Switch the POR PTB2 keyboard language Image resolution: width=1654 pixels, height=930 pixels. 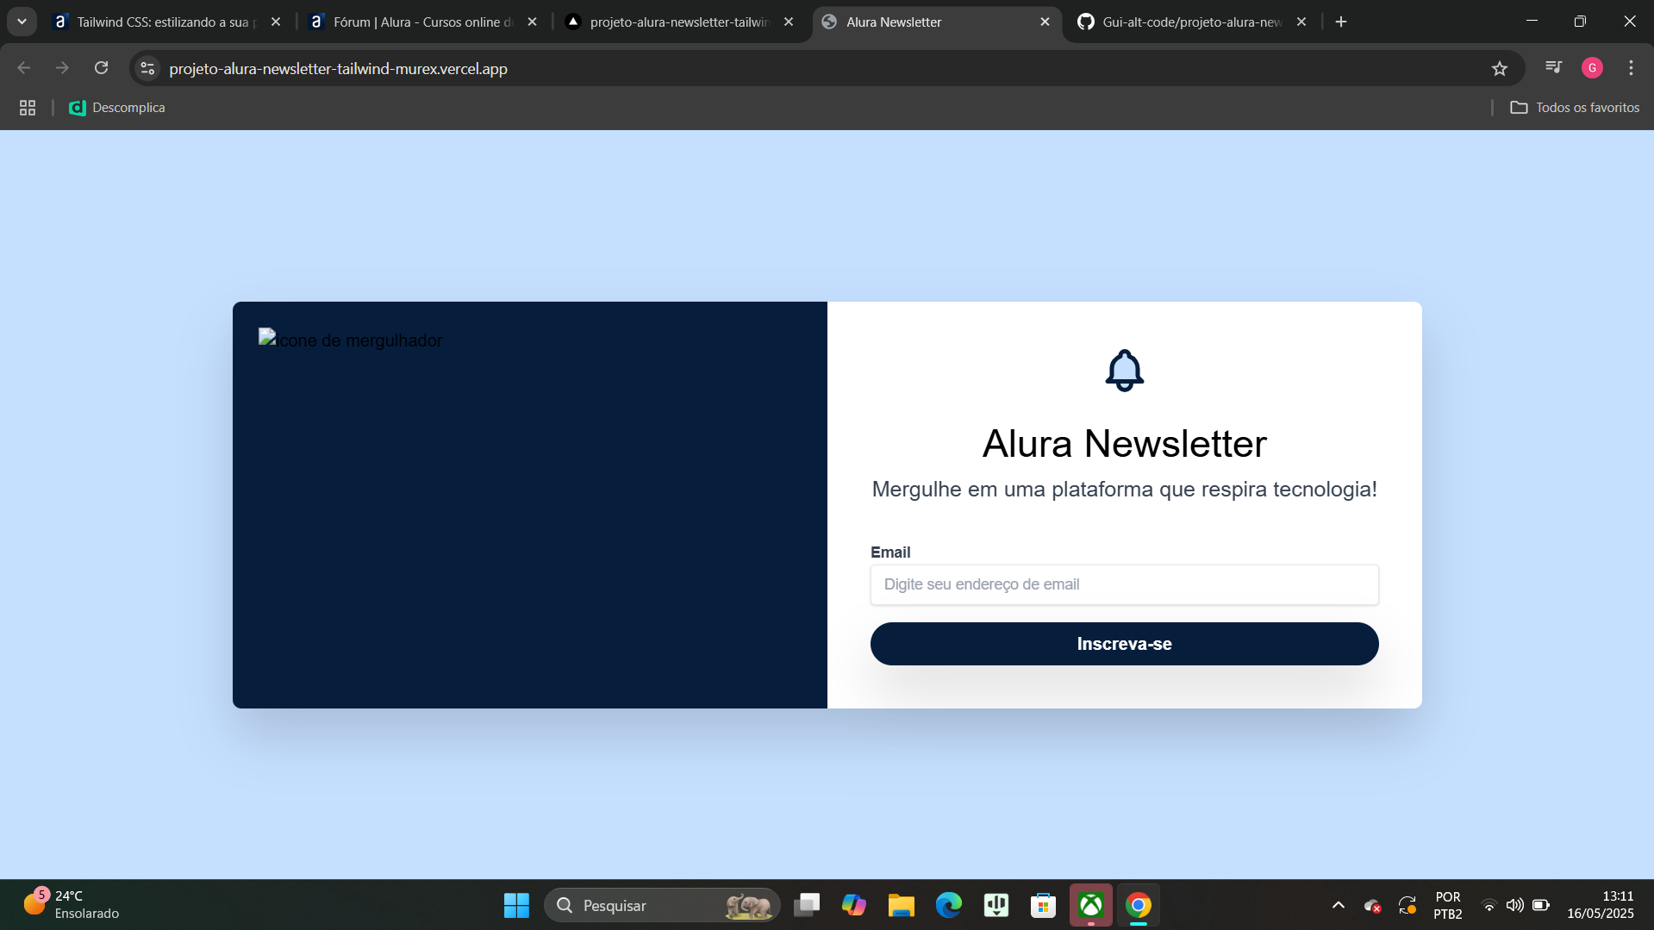coord(1448,905)
